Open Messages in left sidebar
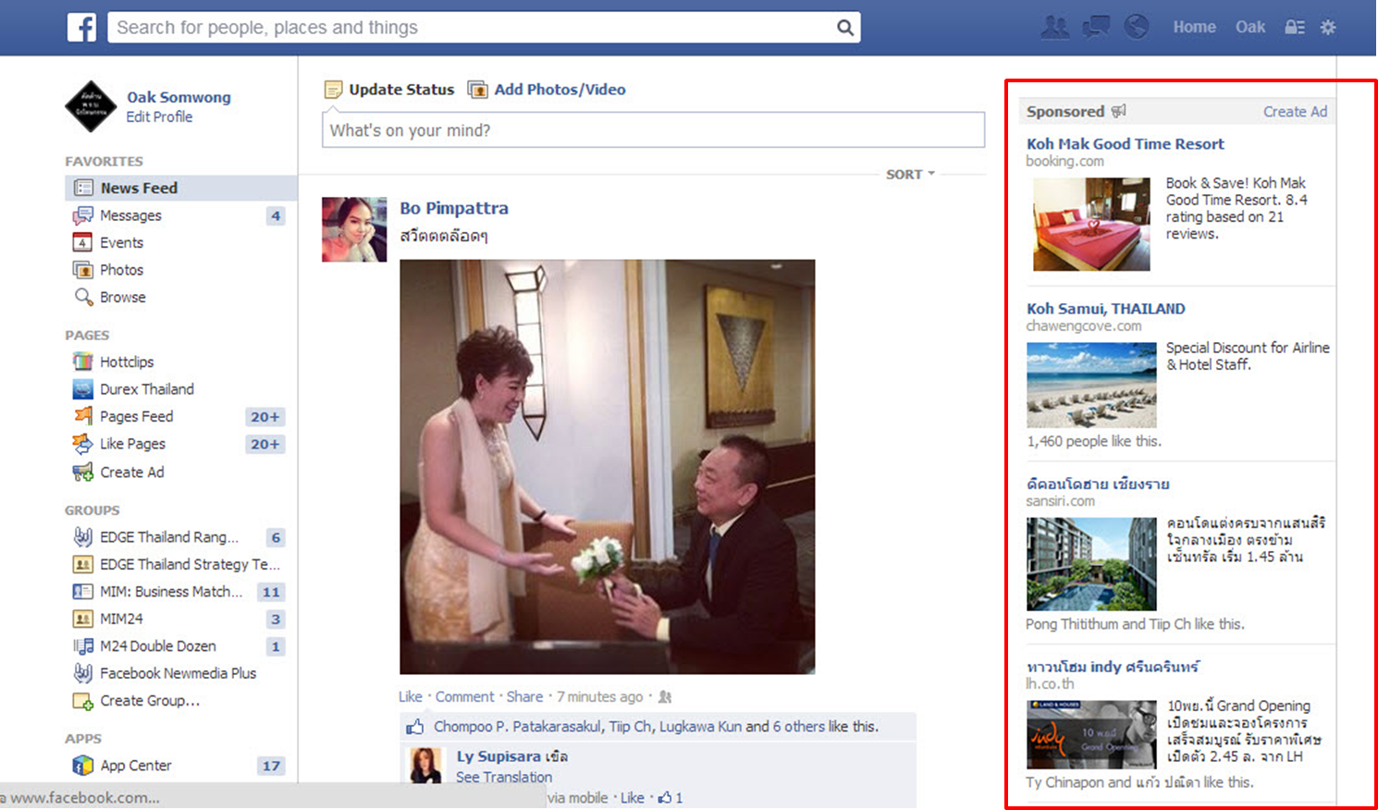The width and height of the screenshot is (1378, 810). [x=130, y=215]
